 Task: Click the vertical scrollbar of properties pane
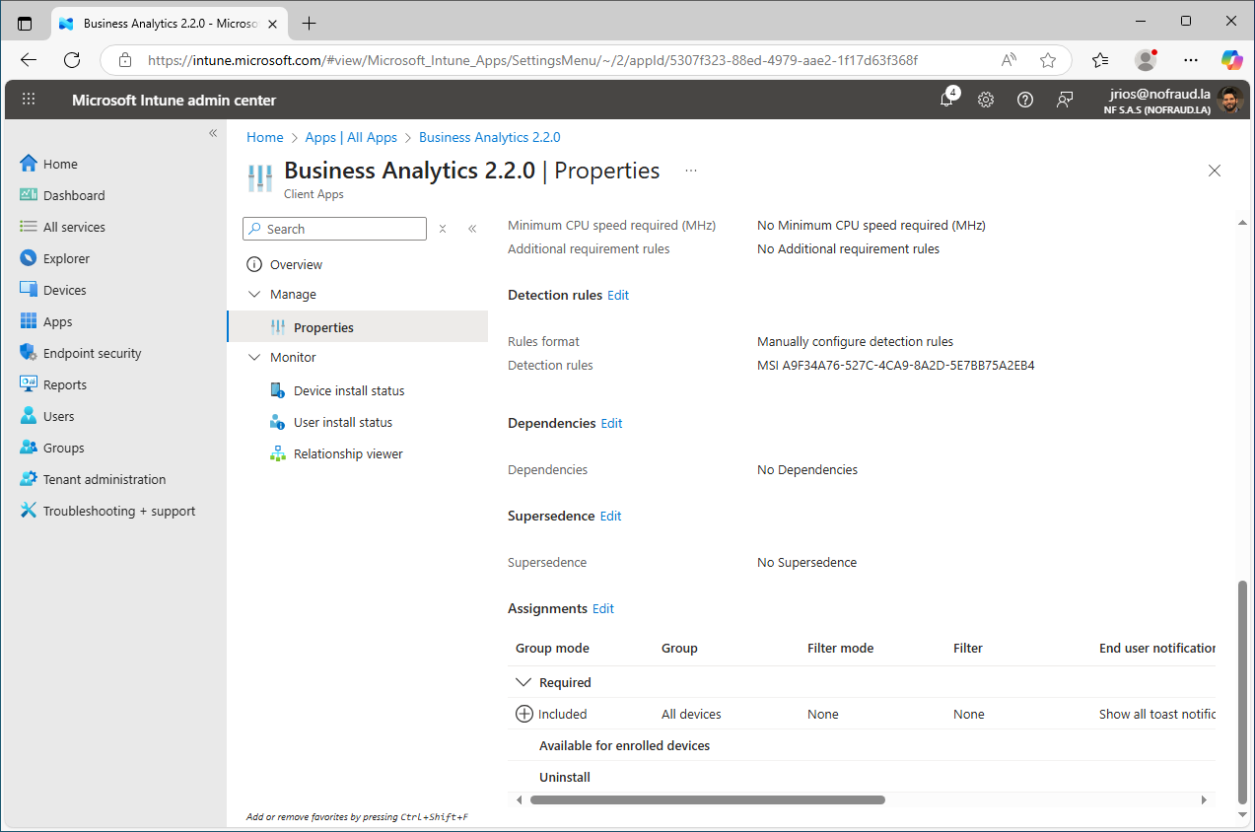click(1243, 692)
